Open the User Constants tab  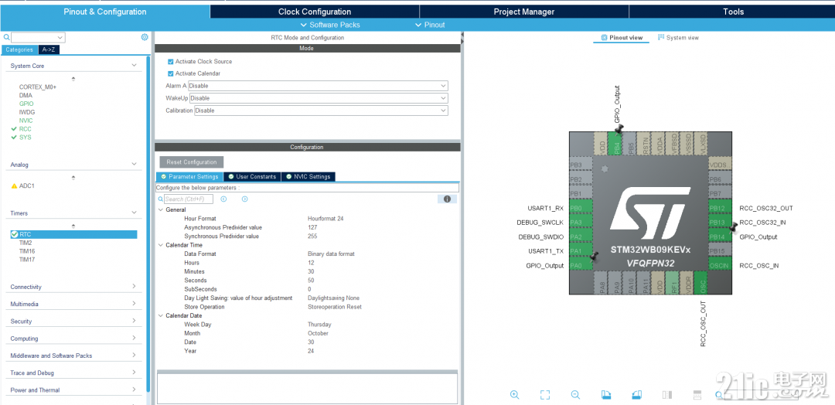point(252,177)
